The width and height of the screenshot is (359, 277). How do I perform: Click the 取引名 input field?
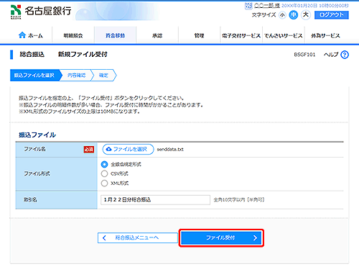[x=155, y=200]
